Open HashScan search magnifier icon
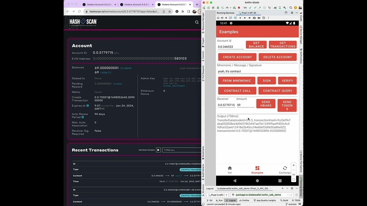Viewport: 367px width, 206px height. coord(197,22)
